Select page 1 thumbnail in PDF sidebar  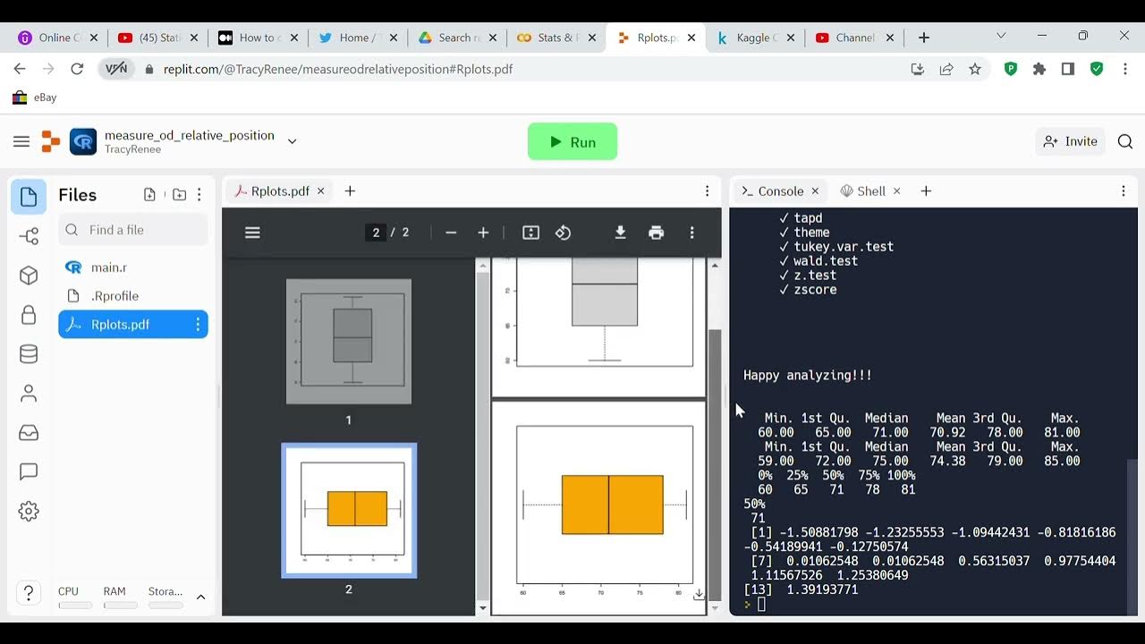(x=349, y=342)
